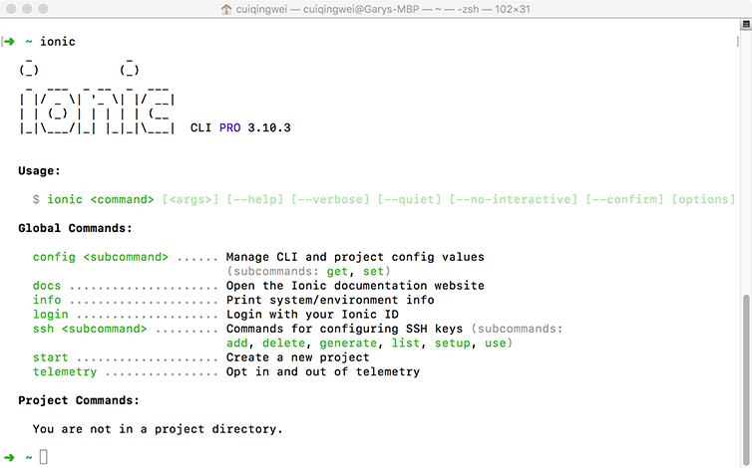The height and width of the screenshot is (468, 752).
Task: Click the 'login' command entry
Action: click(51, 315)
